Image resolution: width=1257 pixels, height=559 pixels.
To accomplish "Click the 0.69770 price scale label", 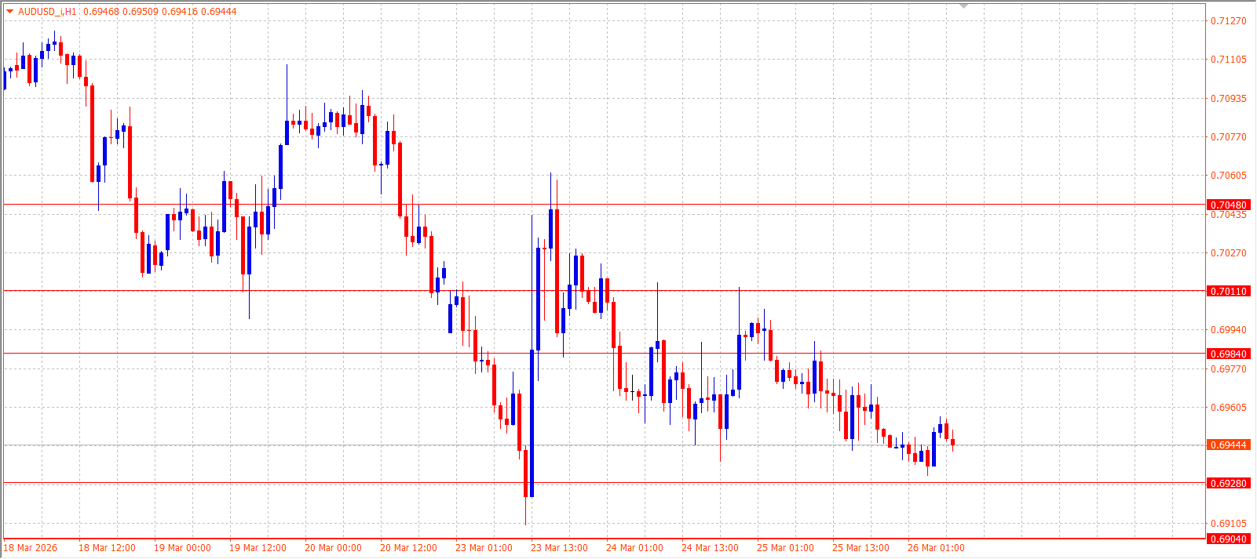I will click(1229, 369).
